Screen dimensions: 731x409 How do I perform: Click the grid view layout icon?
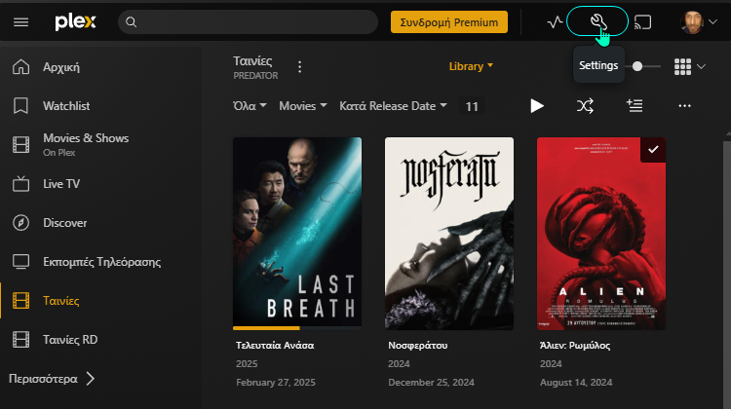682,66
